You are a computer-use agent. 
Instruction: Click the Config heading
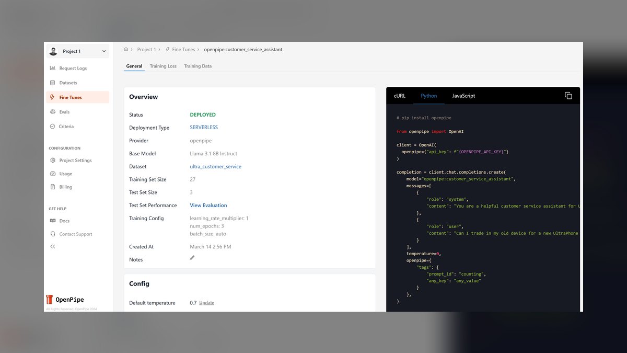140,283
